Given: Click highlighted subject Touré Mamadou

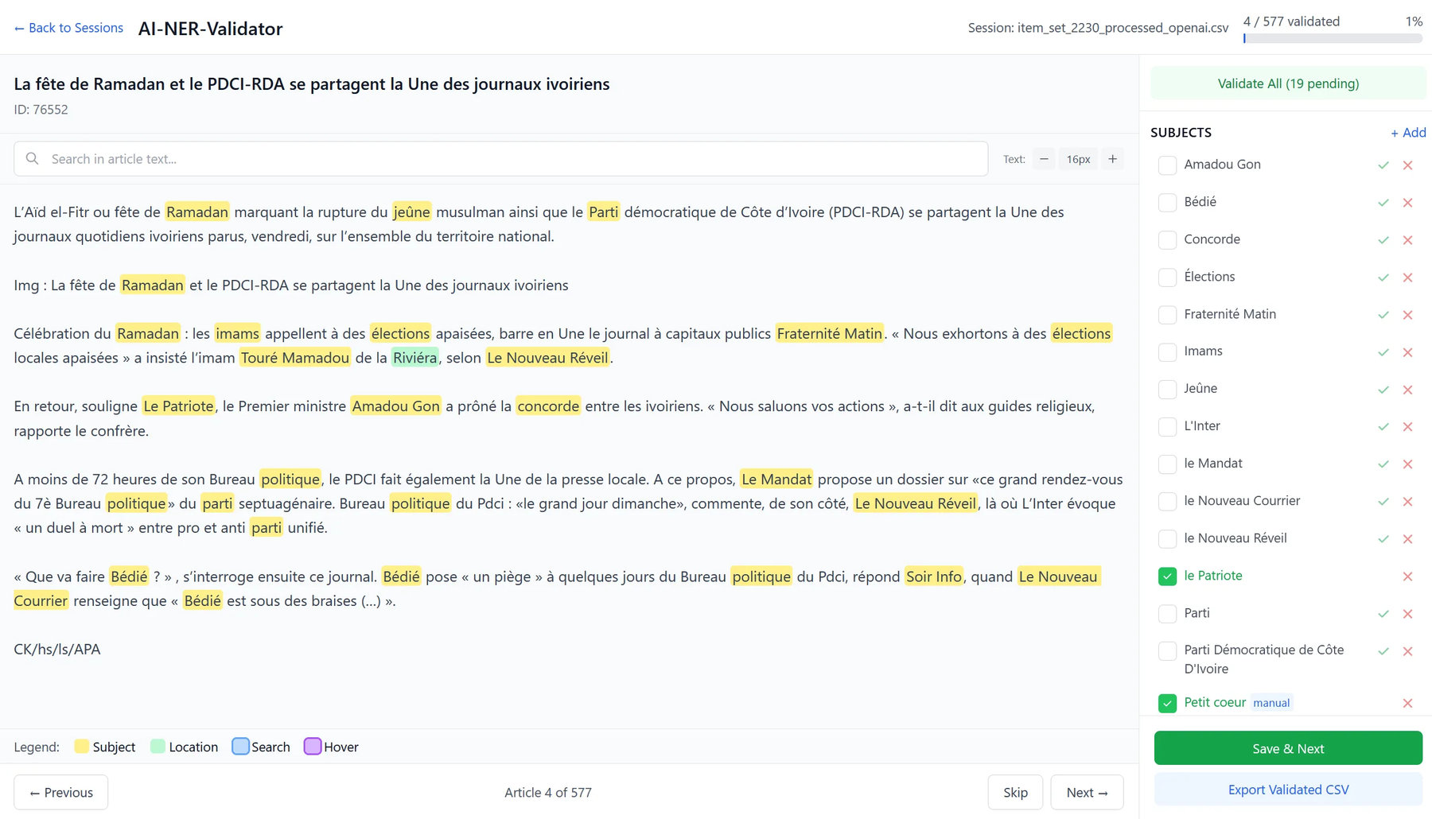Looking at the screenshot, I should point(295,358).
